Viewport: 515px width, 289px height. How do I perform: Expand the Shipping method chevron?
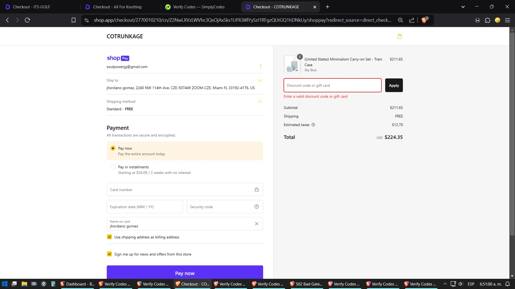click(x=260, y=102)
